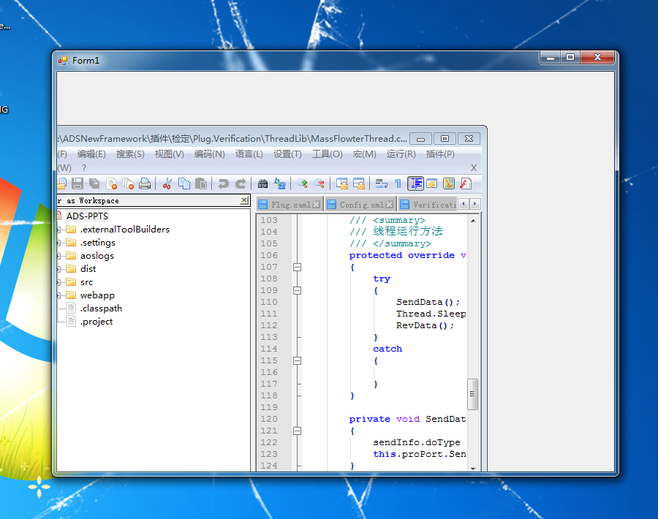Open the 语言(L) menu
This screenshot has height=519, width=658.
click(249, 154)
